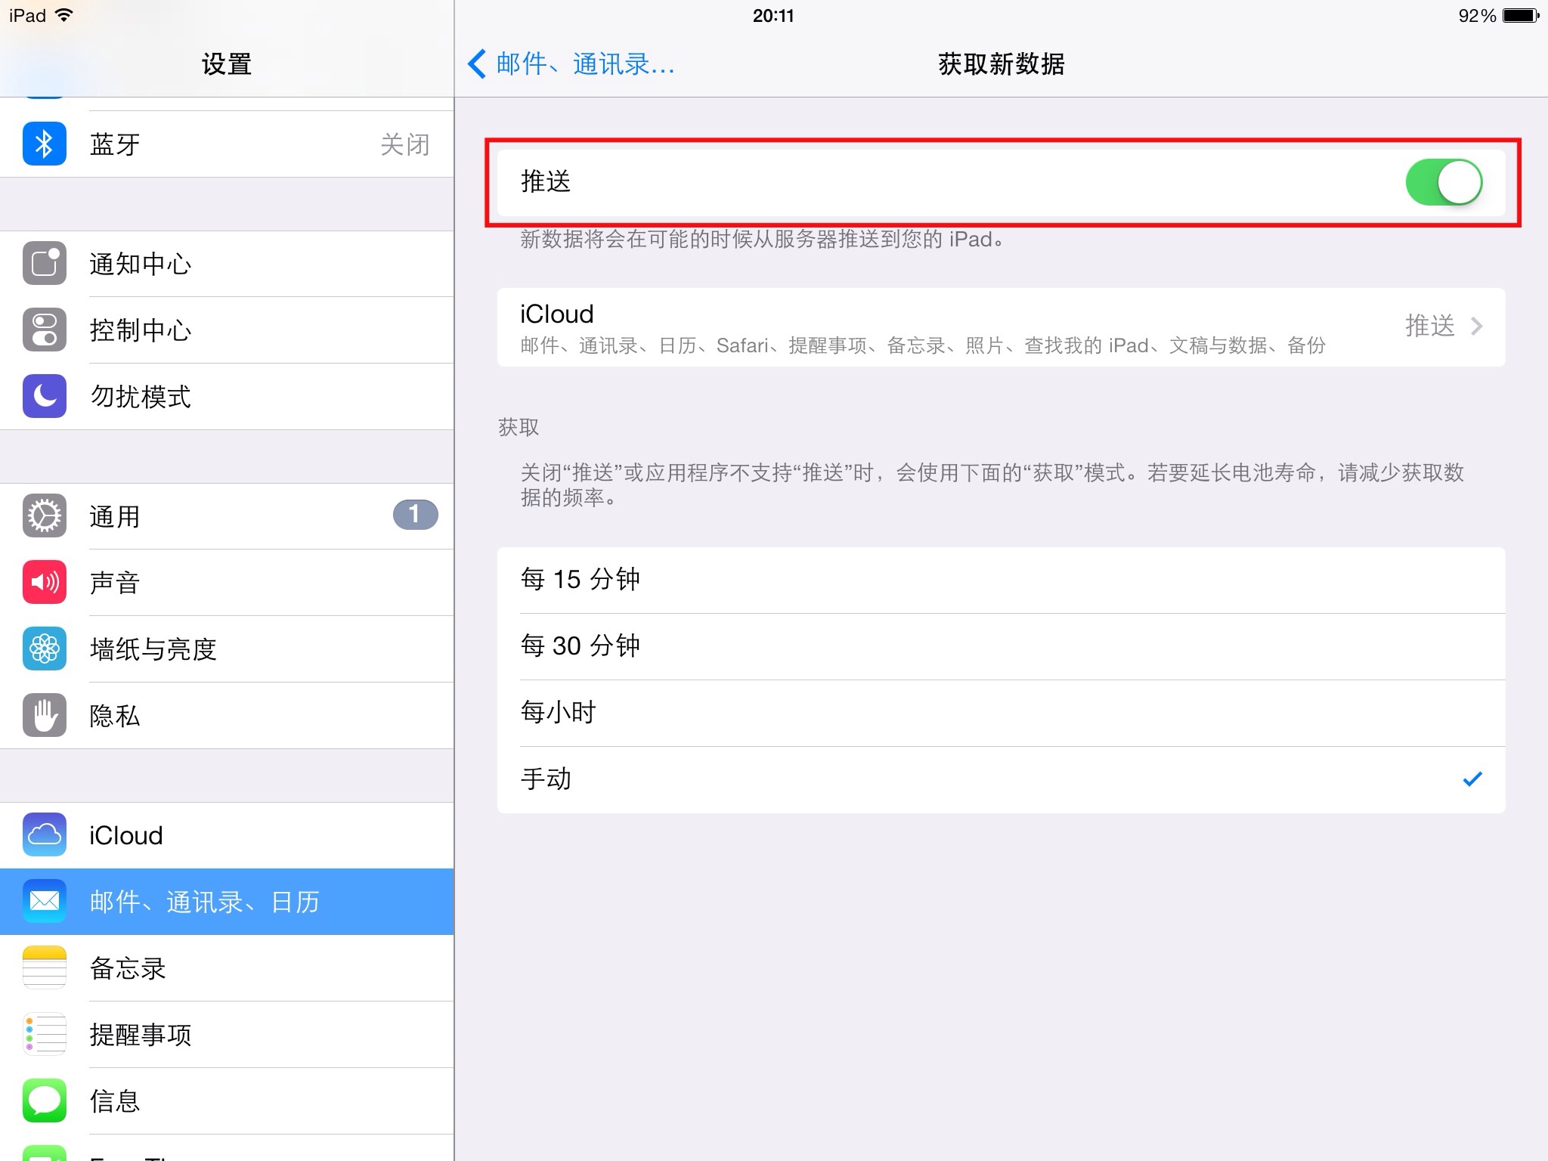
Task: Open Bluetooth settings via its icon
Action: point(44,144)
